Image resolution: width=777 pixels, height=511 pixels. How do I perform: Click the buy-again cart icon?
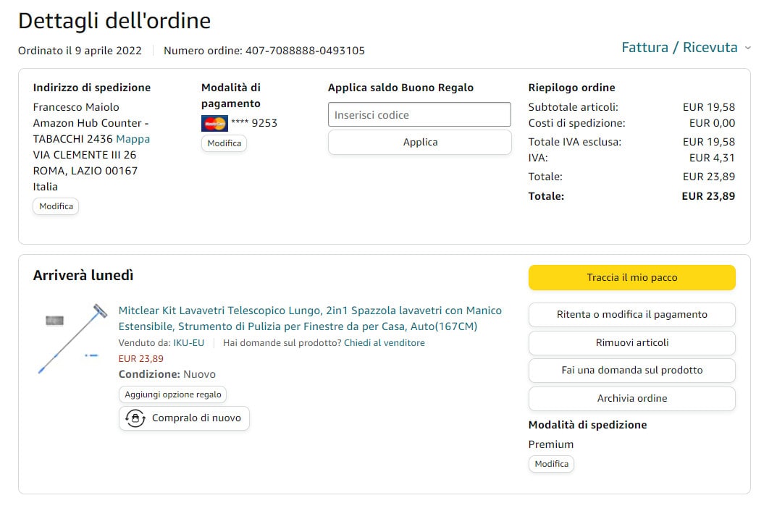pos(135,418)
